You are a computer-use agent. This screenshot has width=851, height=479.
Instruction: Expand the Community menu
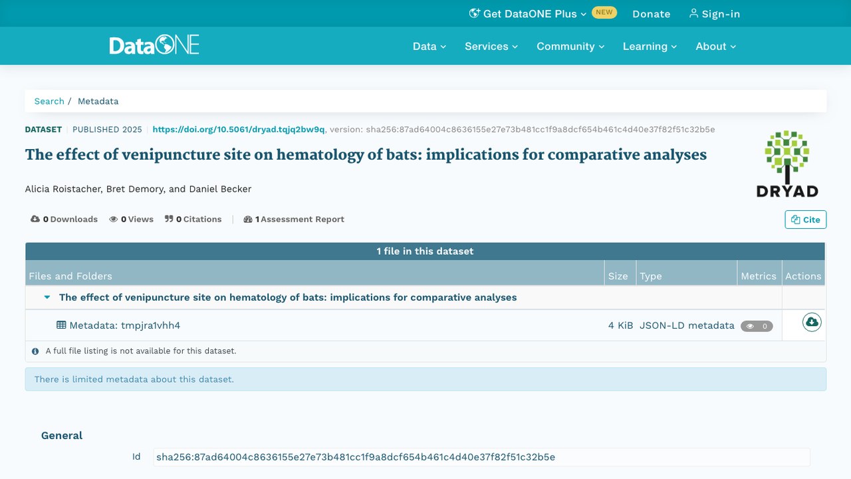570,46
